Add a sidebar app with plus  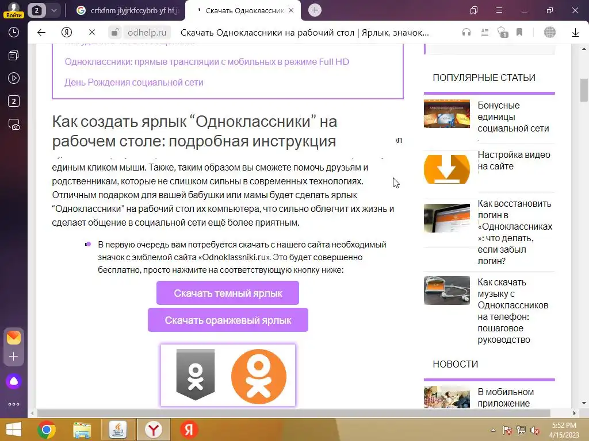coord(14,356)
